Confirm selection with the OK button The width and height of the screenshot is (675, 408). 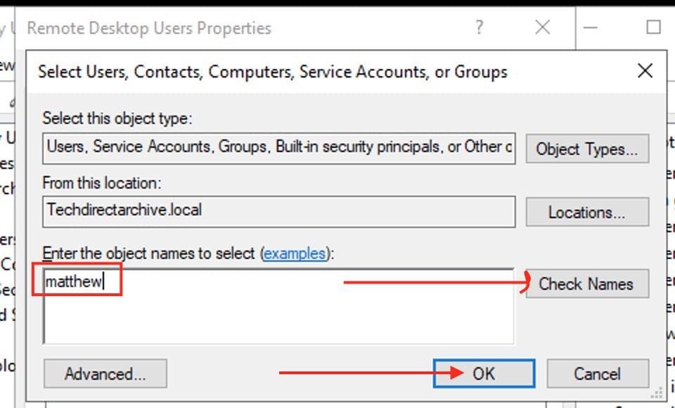click(484, 374)
